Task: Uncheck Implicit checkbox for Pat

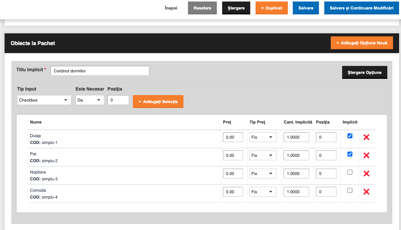Action: (350, 154)
